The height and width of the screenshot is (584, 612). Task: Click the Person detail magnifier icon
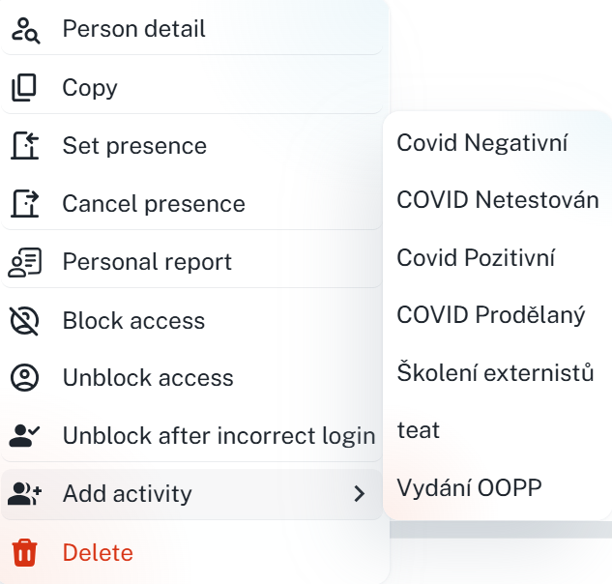24,30
